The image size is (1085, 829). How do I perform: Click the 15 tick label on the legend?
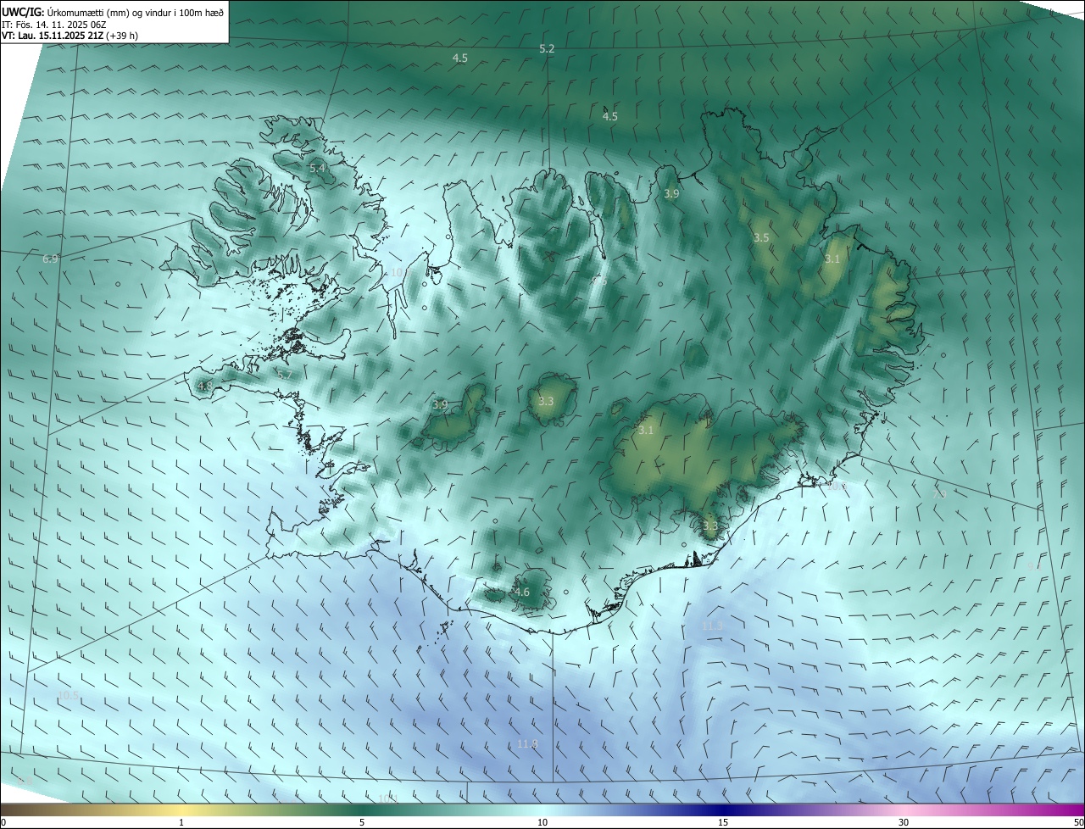pyautogui.click(x=723, y=822)
